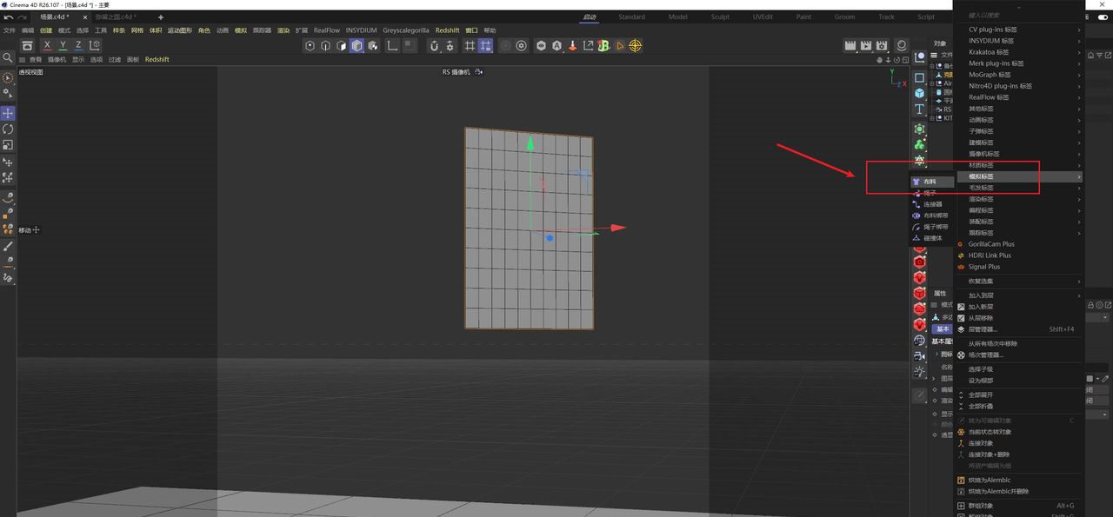1113x517 pixels.
Task: Toggle the X axis lock
Action: click(x=47, y=45)
